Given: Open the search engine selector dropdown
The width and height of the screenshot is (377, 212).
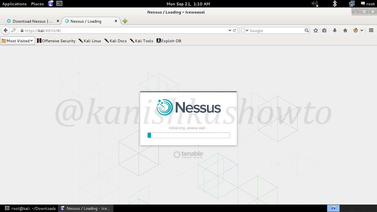Looking at the screenshot, I should [245, 30].
